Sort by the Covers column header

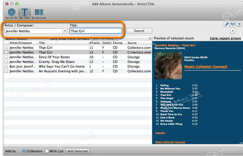click(x=106, y=43)
